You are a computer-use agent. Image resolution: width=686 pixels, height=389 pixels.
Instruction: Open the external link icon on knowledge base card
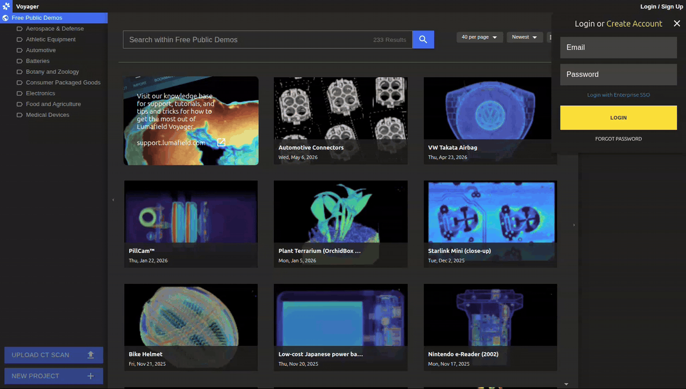pos(221,142)
